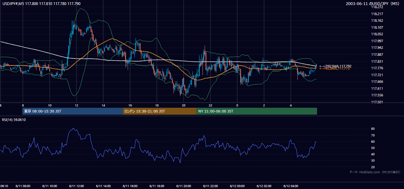Click the 東京 08:00-15:30 JST session bar
The height and width of the screenshot is (189, 404).
(x=72, y=111)
